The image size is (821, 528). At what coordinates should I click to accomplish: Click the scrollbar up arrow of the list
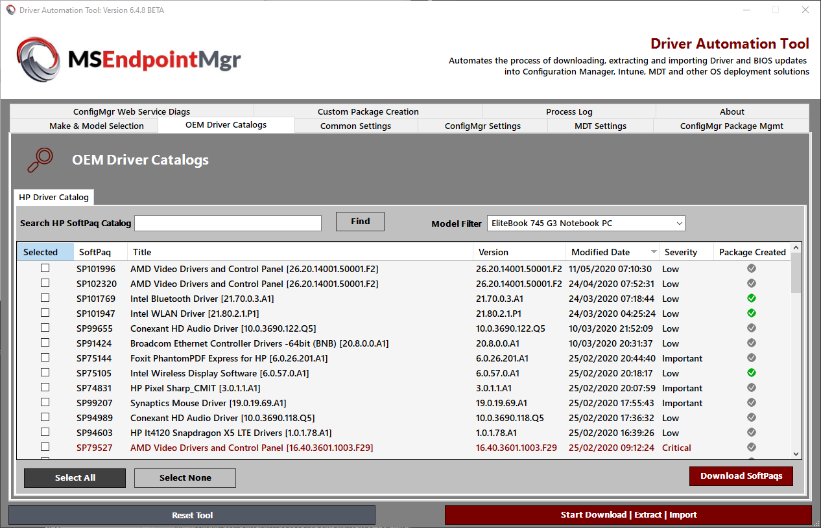point(796,247)
